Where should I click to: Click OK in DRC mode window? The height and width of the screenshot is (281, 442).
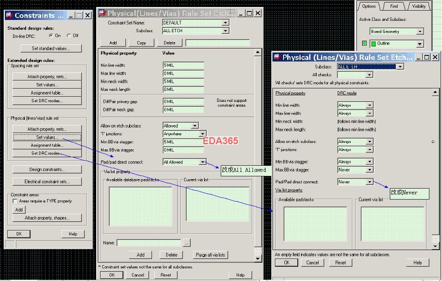[x=287, y=263]
